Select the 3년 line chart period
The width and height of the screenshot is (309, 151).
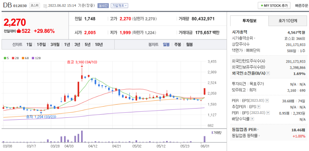pyautogui.click(x=77, y=44)
